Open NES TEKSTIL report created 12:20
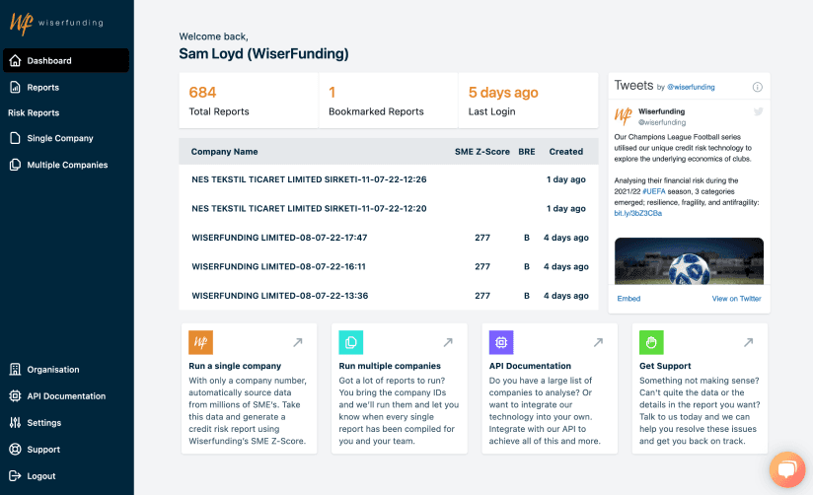Image resolution: width=813 pixels, height=495 pixels. point(389,208)
